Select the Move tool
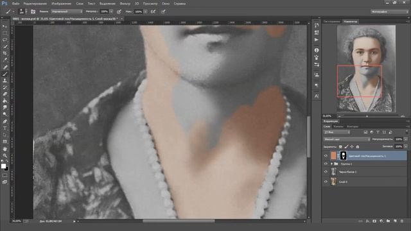Image resolution: width=411 pixels, height=231 pixels. pos(4,26)
